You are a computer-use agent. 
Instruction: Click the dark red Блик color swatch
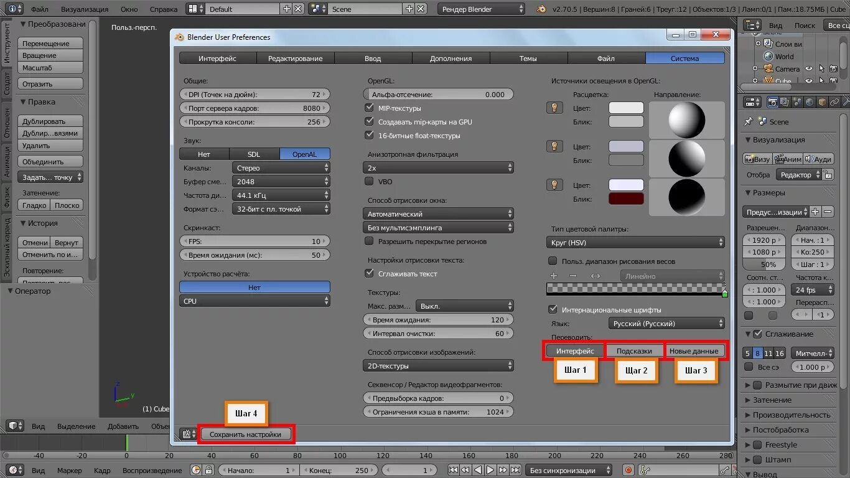pyautogui.click(x=626, y=199)
